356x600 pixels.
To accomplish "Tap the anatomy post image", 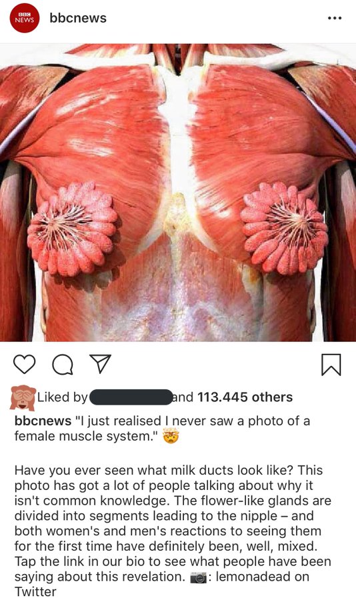I will 178,193.
